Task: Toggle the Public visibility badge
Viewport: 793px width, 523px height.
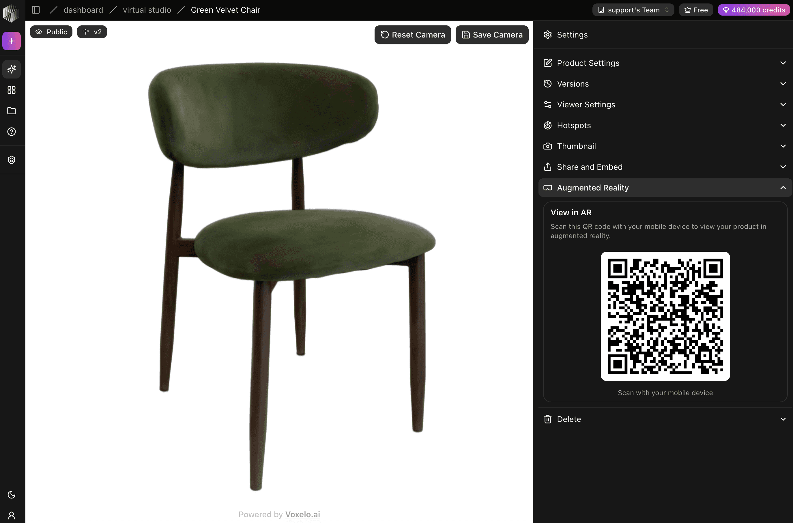Action: point(51,32)
